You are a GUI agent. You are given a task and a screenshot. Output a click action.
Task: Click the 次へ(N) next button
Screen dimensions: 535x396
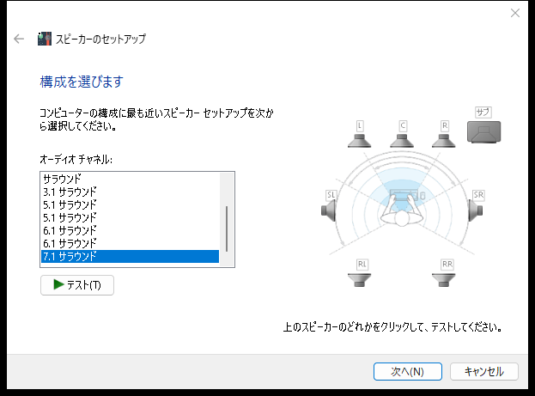coord(408,371)
